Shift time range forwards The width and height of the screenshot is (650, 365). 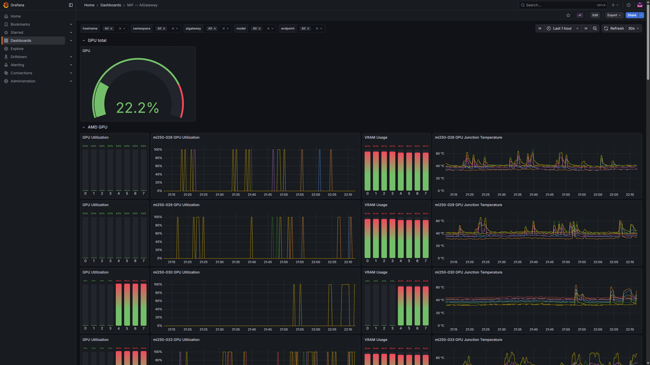point(586,28)
